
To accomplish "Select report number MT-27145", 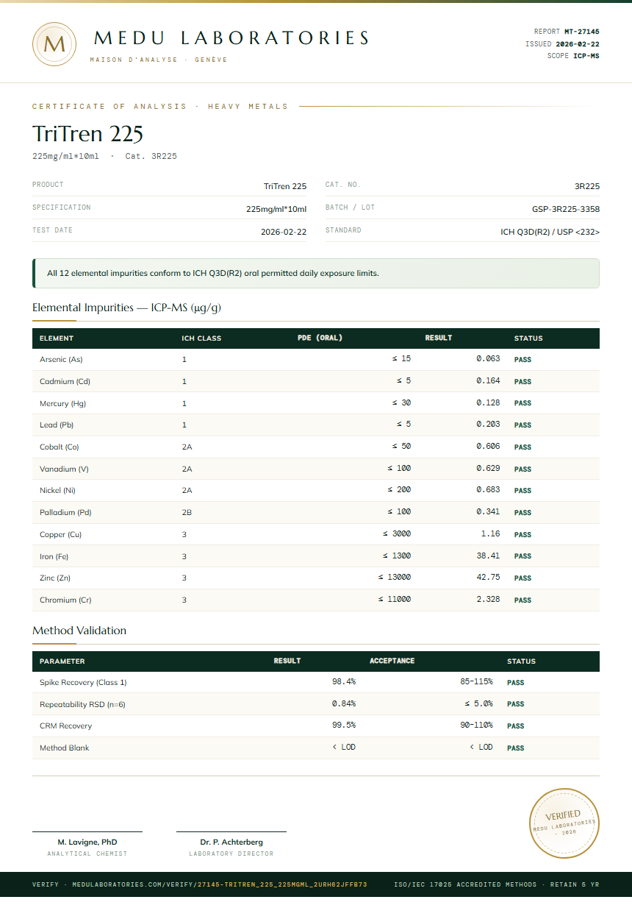I will [x=581, y=32].
